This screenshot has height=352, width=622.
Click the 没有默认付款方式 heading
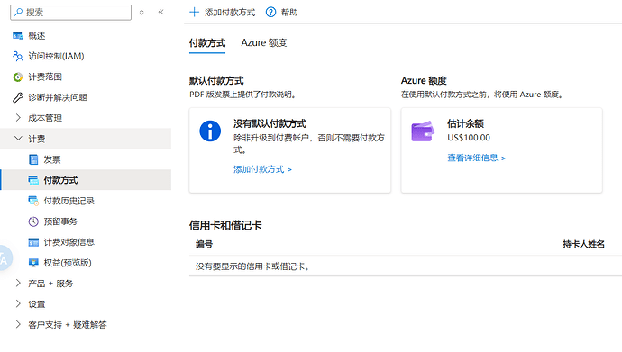pos(270,124)
